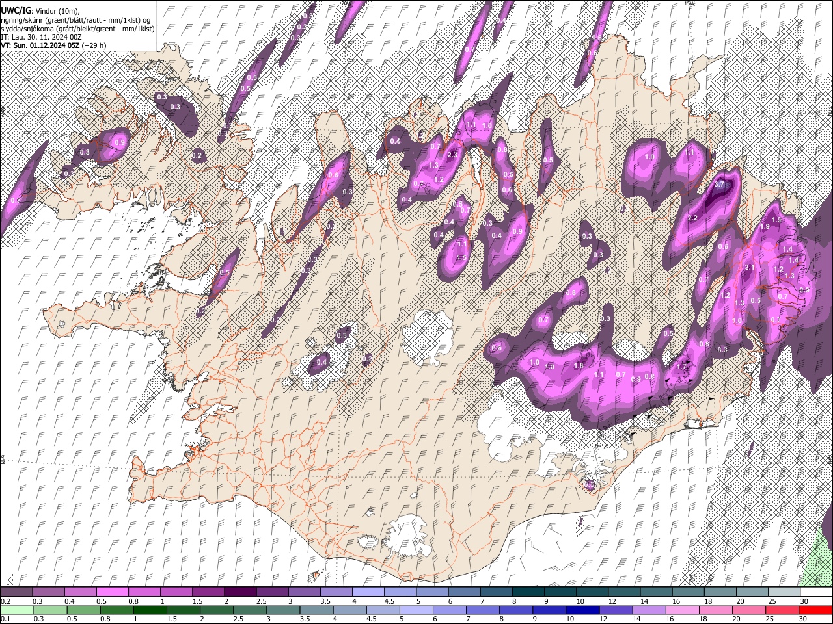Screen dimensions: 833x624
Task: Pick the palest green 0.1 swatch in the lower legend row
Action: (x=16, y=610)
